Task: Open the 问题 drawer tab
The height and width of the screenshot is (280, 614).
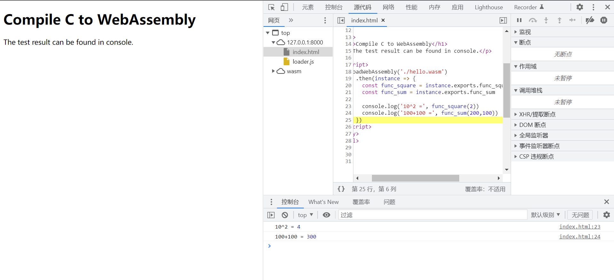Action: 390,202
